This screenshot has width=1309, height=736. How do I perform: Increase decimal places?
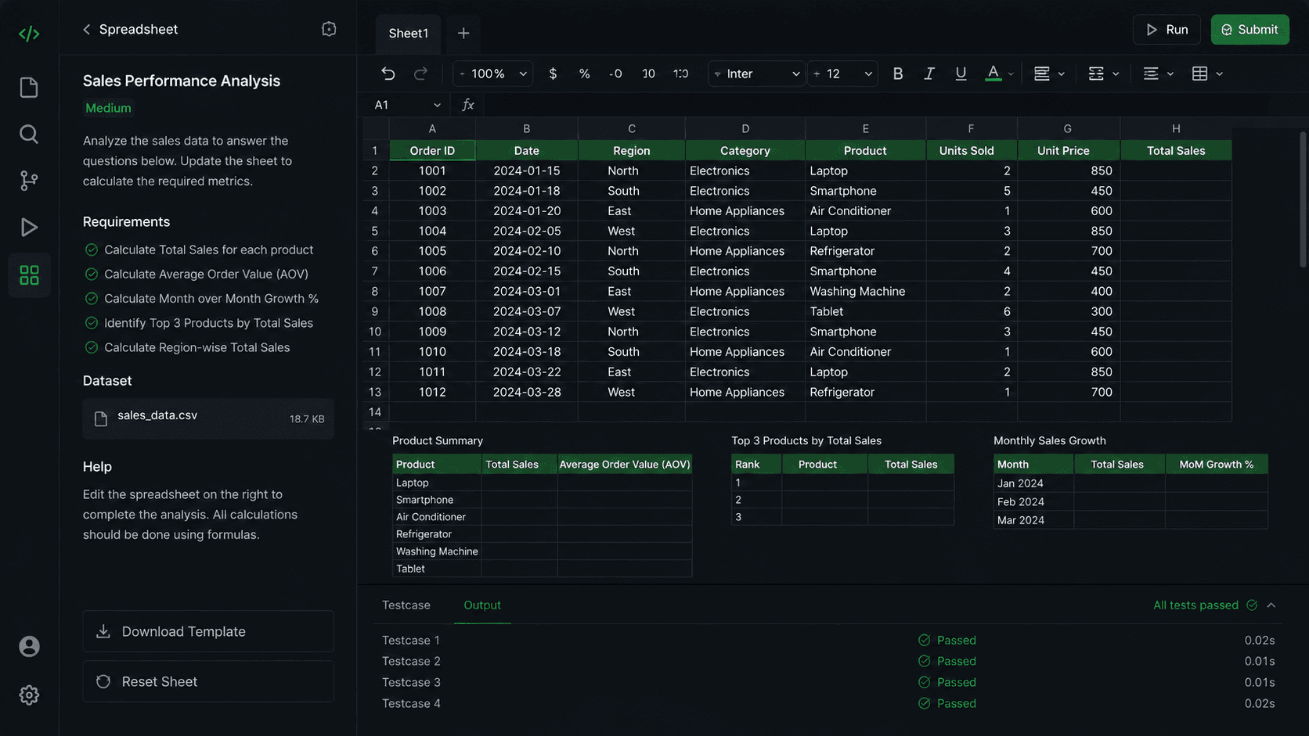pyautogui.click(x=648, y=74)
